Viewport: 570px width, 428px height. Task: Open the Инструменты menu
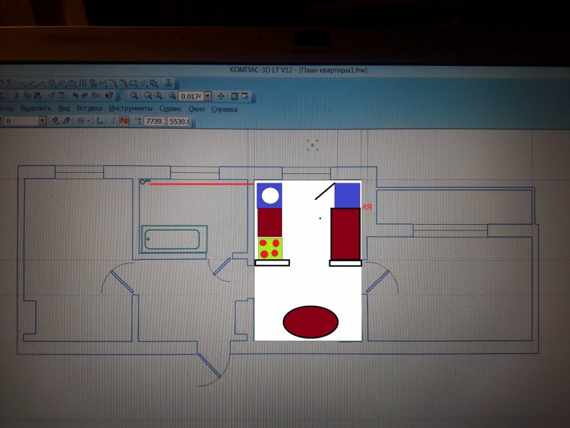tap(131, 109)
